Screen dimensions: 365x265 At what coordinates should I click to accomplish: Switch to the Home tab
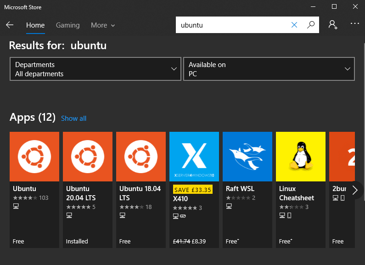35,25
